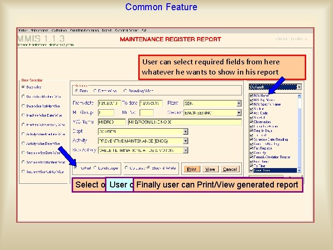Viewport: 333px width, 250px height.
Task: Select Section Wise Activity Wise order option
Action: (x=24, y=172)
